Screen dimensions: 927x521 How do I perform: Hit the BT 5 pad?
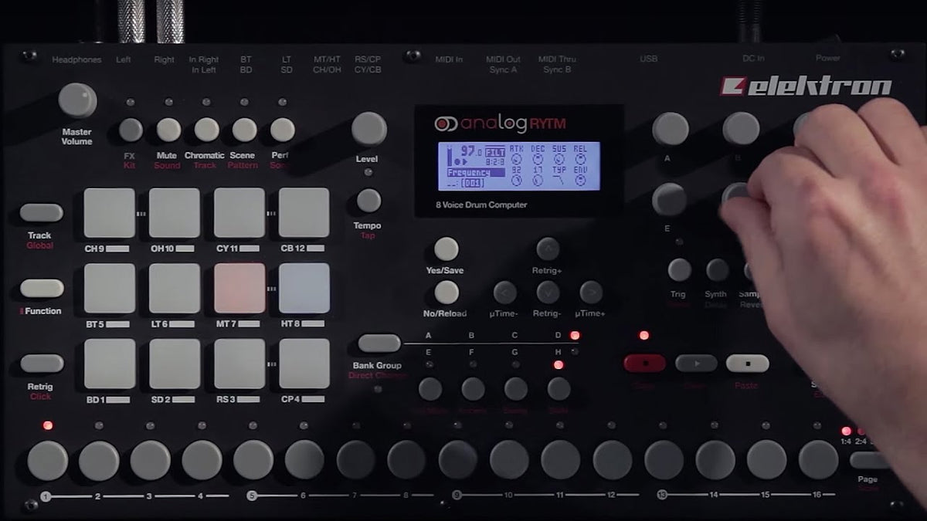110,289
